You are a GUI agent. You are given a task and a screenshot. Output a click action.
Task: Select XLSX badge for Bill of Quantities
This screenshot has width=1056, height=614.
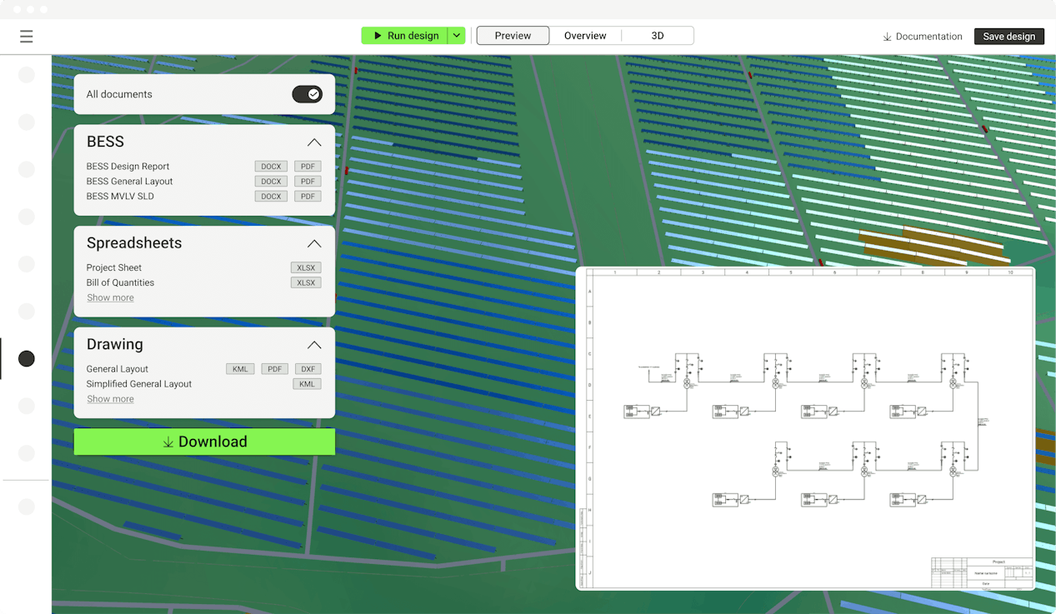pos(306,282)
